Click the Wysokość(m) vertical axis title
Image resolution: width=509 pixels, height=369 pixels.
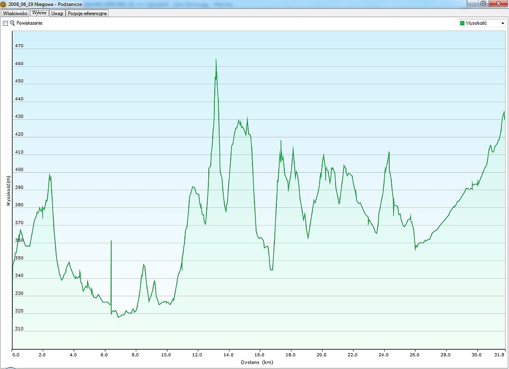[x=8, y=190]
